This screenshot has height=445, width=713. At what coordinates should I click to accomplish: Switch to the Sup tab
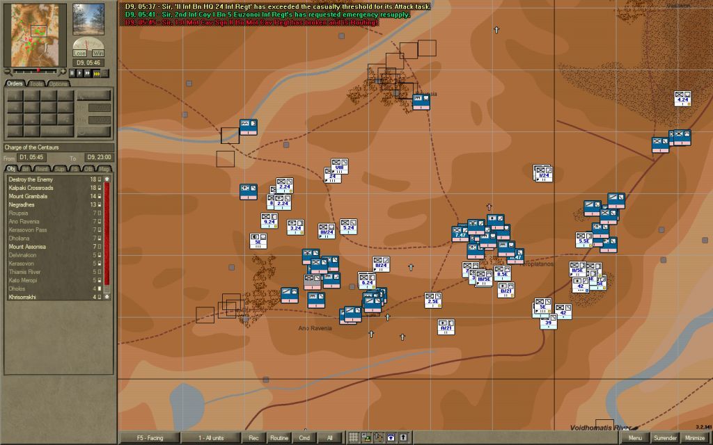point(60,168)
